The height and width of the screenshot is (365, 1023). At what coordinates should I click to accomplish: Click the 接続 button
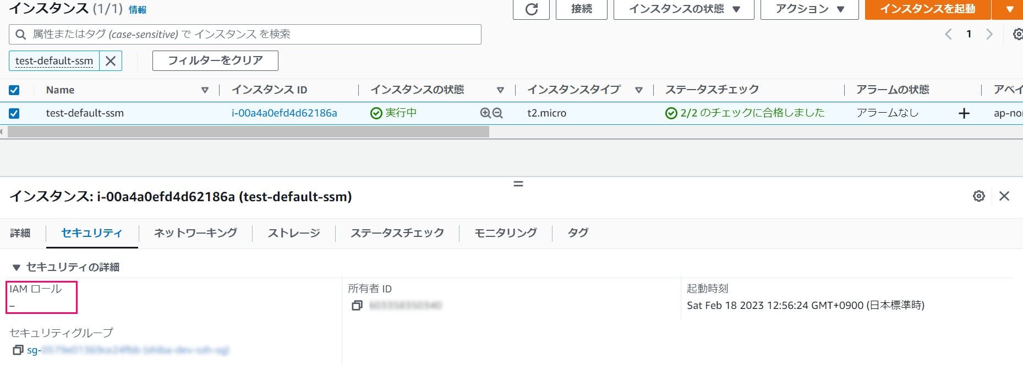581,9
